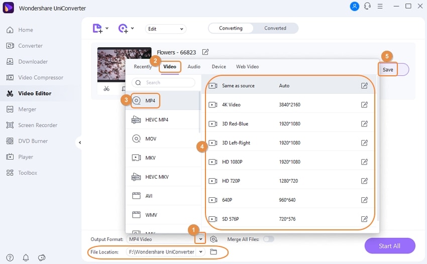427x264 pixels.
Task: Choose MP4 format from the list
Action: pyautogui.click(x=163, y=101)
